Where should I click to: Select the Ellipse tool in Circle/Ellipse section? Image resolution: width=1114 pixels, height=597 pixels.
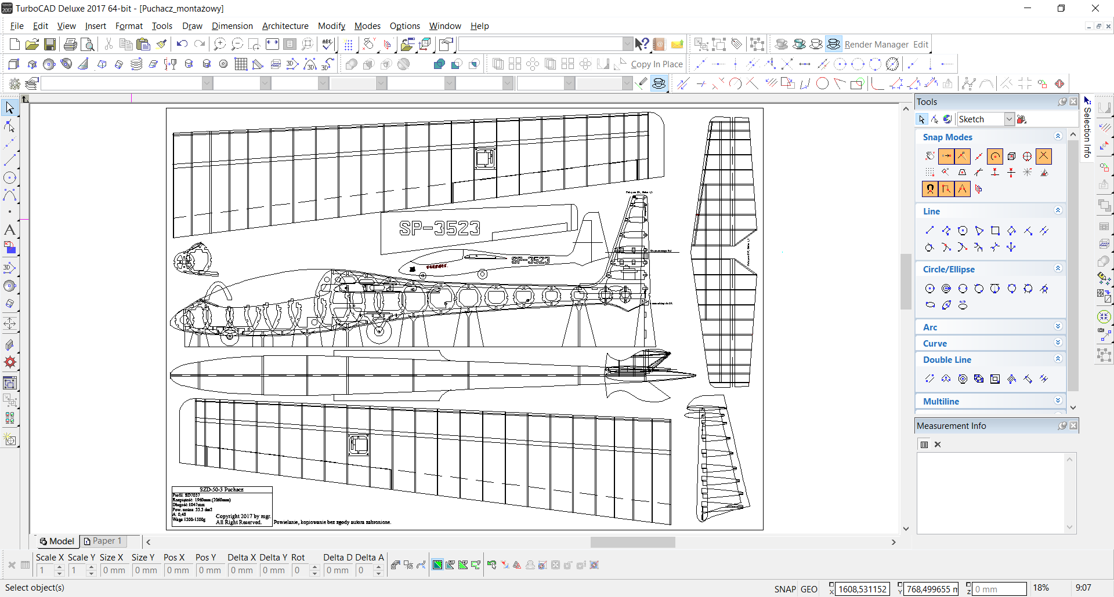coord(930,305)
